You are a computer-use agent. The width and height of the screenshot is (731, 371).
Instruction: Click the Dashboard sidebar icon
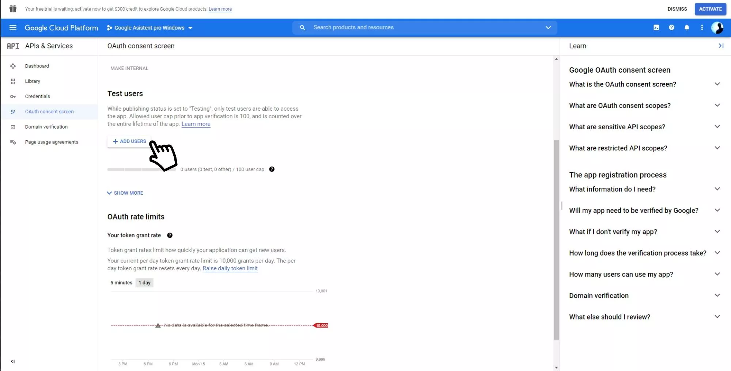pos(13,66)
